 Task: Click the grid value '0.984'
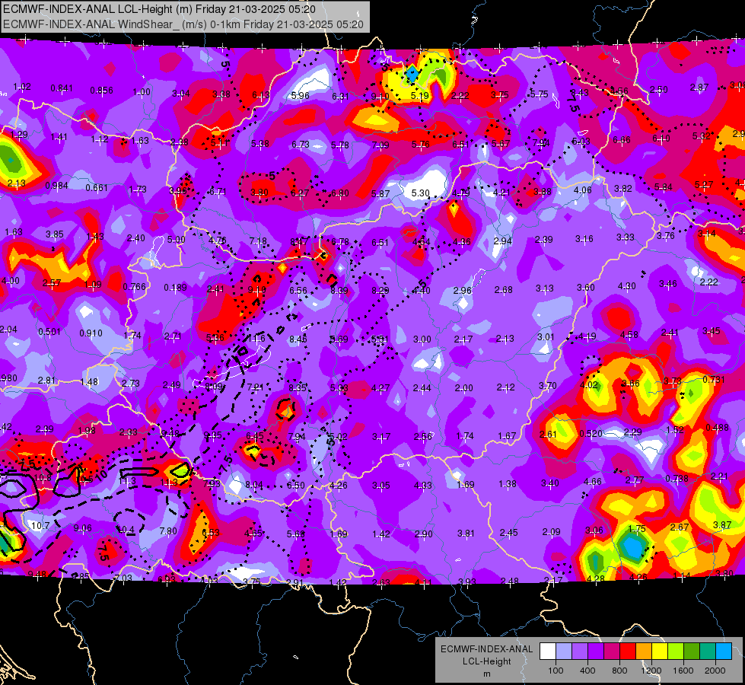pyautogui.click(x=56, y=186)
